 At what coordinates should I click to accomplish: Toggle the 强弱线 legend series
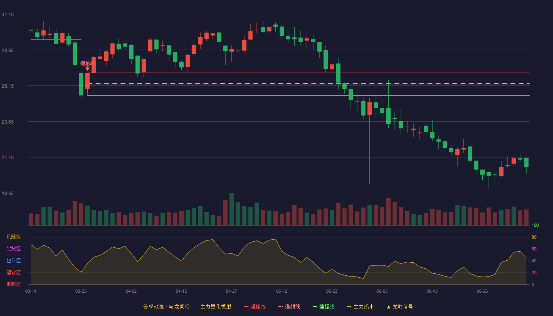[x=292, y=307]
